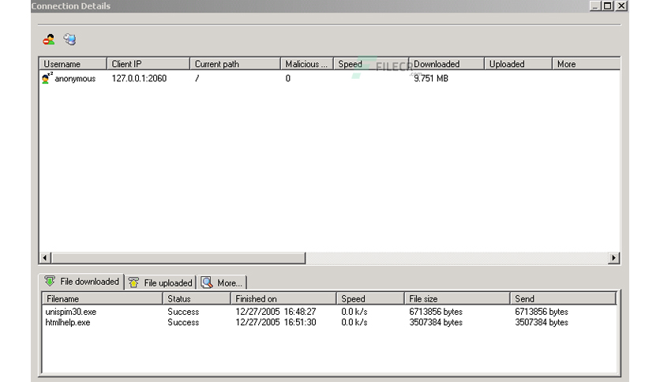Screen dimensions: 660x382
Task: Switch to the File uploaded tab
Action: pos(161,283)
